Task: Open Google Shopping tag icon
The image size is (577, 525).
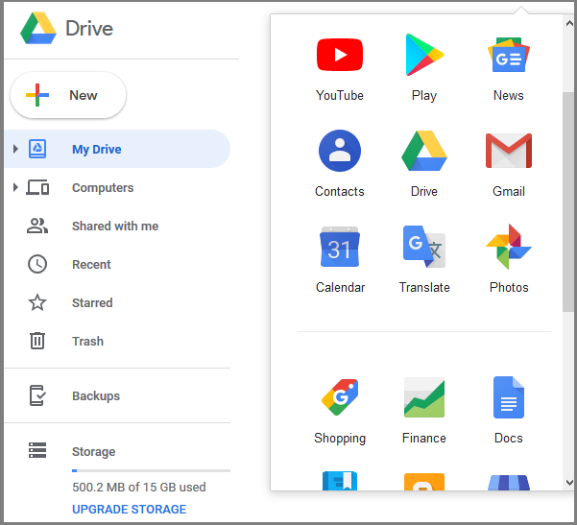Action: (340, 397)
